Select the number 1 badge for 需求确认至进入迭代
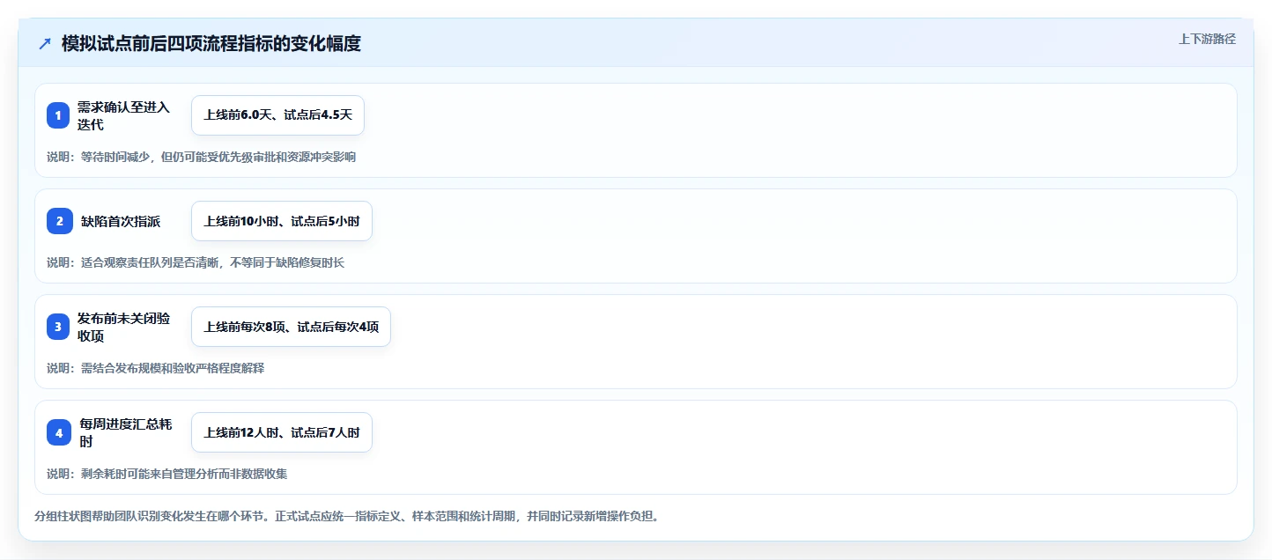The image size is (1272, 560). coord(58,115)
